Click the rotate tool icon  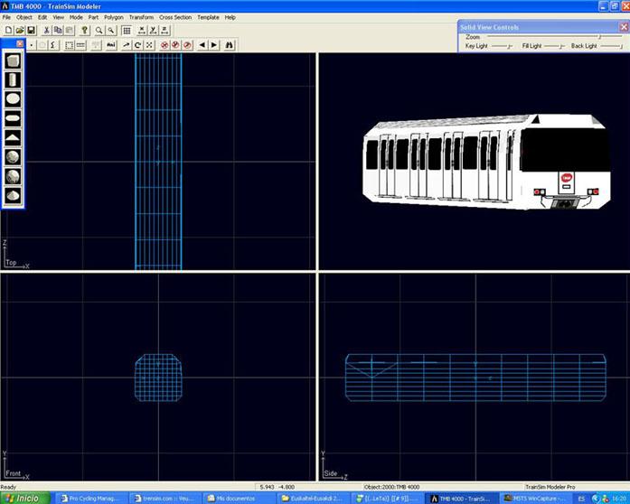click(x=137, y=44)
